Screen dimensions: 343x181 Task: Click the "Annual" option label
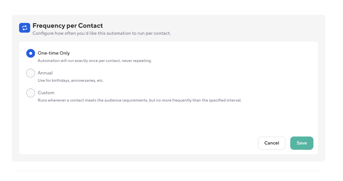(45, 73)
